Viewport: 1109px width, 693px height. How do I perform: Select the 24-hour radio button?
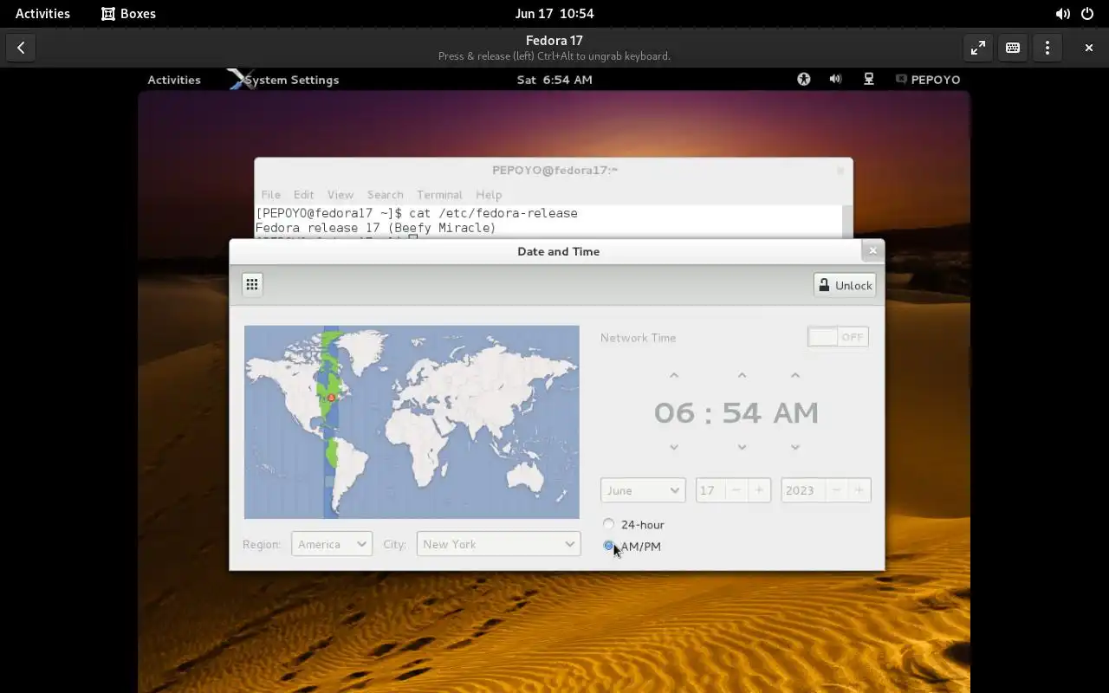coord(609,524)
